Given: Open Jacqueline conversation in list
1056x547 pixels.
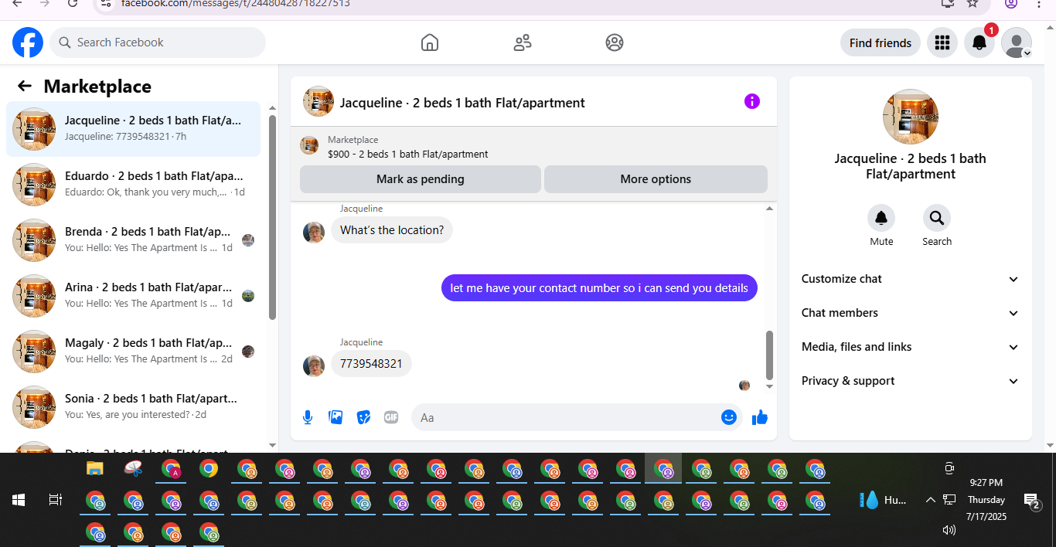Looking at the screenshot, I should (133, 129).
